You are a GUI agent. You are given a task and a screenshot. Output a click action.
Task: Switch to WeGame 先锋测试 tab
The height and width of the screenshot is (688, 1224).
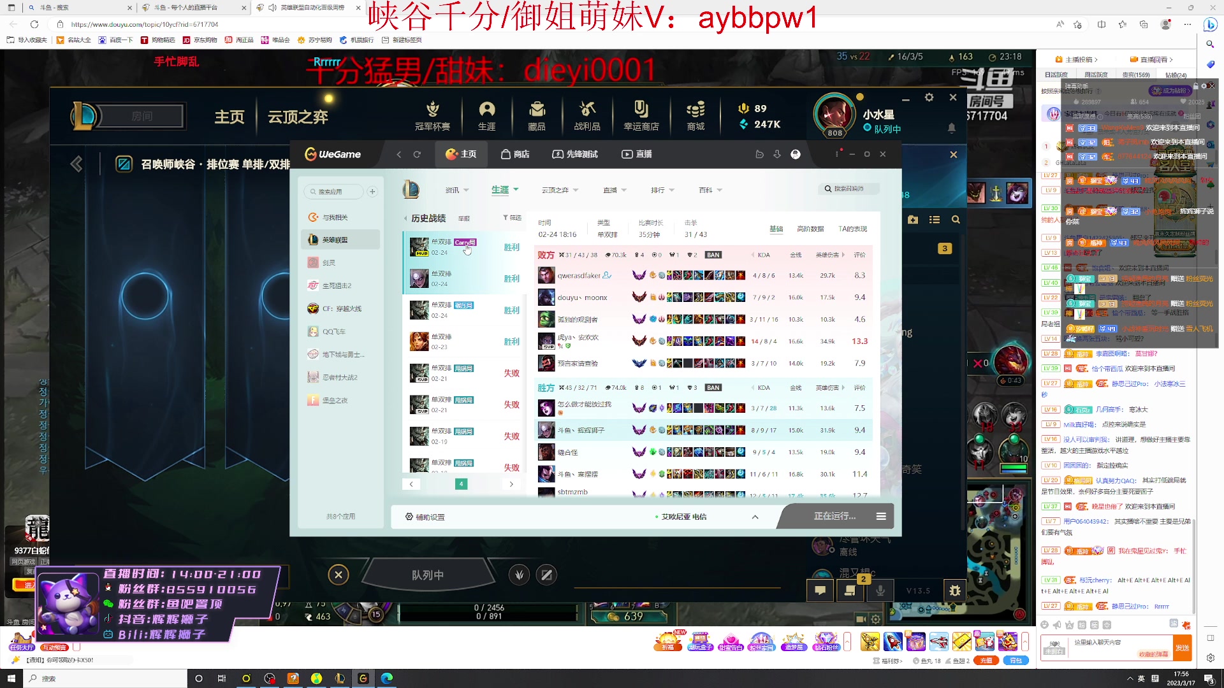click(575, 154)
